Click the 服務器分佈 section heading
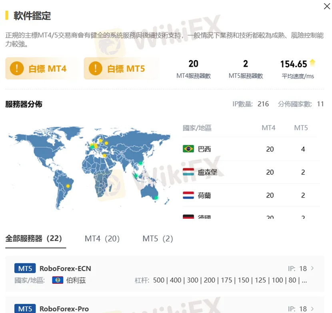 [x=24, y=104]
